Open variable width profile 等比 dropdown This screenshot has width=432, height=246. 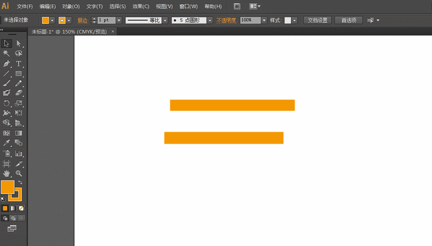(165, 20)
